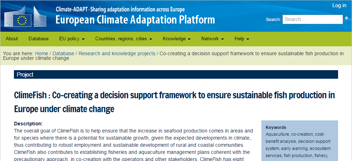Open the Database menu item
352x161 pixels.
[39, 39]
